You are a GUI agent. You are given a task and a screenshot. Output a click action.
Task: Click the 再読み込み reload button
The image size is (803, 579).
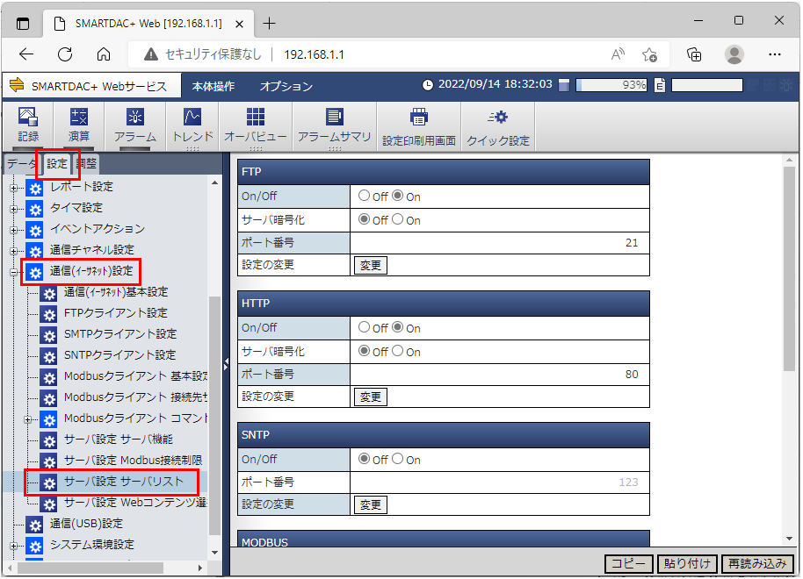pos(757,564)
